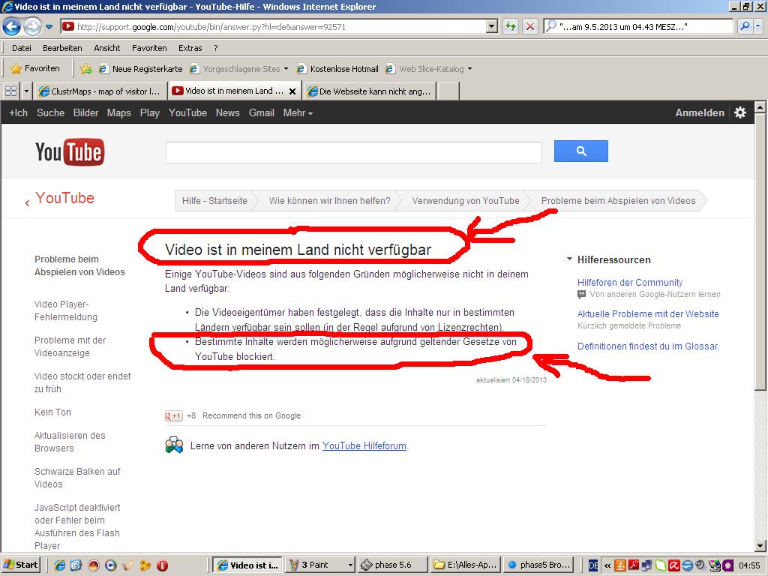The height and width of the screenshot is (576, 768).
Task: Click Suche in the Google bar
Action: [x=50, y=112]
